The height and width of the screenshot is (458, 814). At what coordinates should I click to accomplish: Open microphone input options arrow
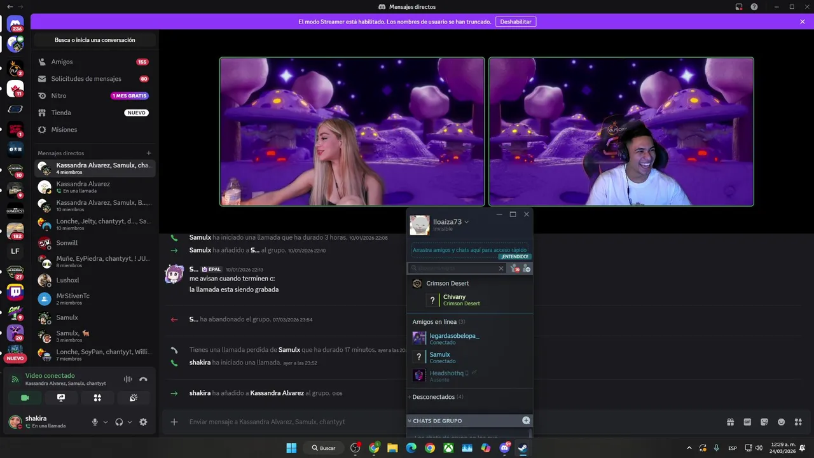pos(106,422)
